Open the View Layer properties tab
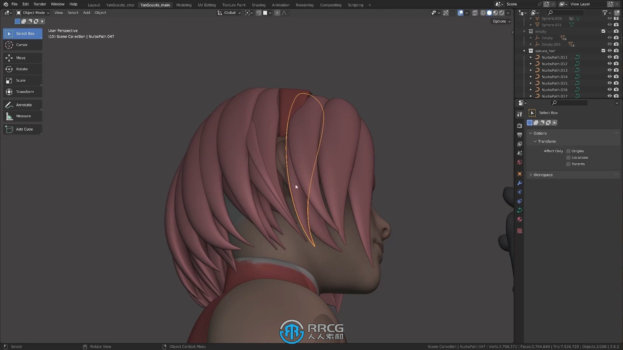Image resolution: width=623 pixels, height=350 pixels. pos(519,144)
